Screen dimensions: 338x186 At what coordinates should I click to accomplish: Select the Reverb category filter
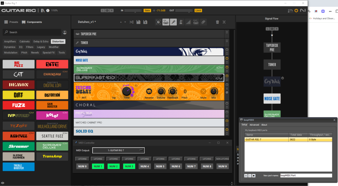35,53
